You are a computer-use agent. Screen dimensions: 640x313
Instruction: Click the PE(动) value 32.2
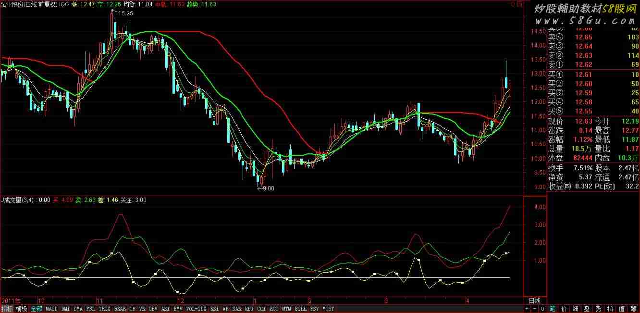632,186
